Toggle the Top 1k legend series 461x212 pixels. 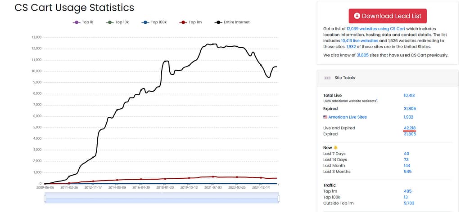tap(83, 22)
